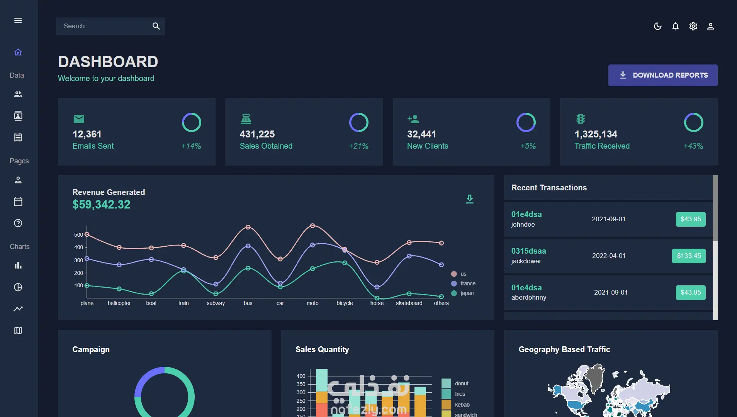Open settings gear icon in the top bar
Viewport: 737px width, 417px height.
click(693, 26)
